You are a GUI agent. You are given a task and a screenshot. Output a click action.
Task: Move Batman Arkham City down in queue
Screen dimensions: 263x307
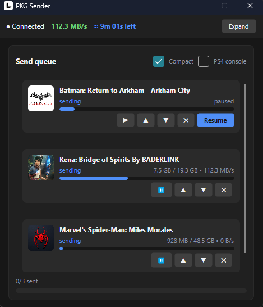166,120
